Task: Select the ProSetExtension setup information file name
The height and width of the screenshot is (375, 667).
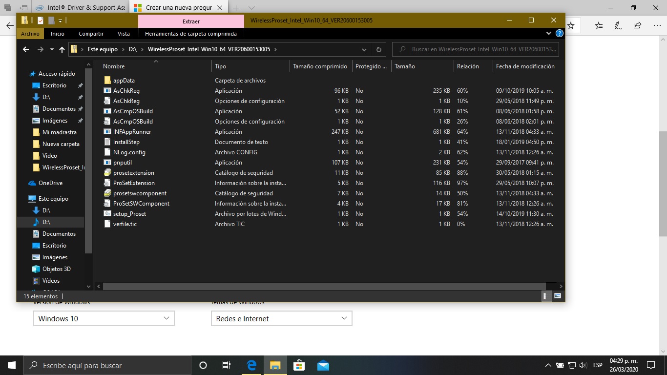Action: tap(134, 183)
